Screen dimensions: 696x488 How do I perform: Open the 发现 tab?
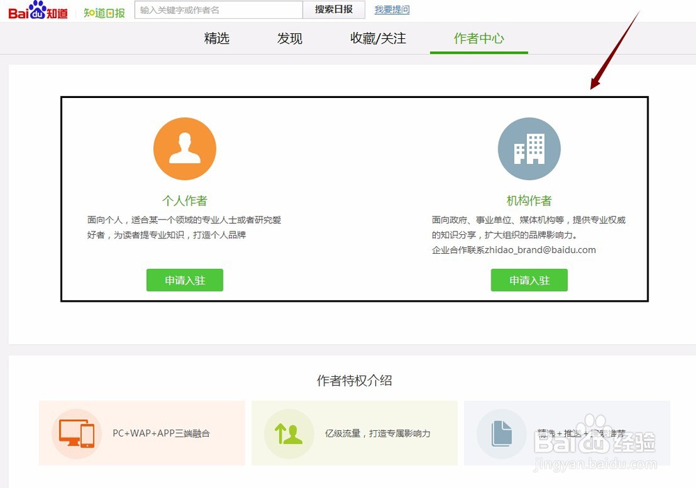click(289, 39)
